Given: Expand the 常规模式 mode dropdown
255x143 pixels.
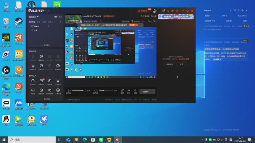Looking at the screenshot, I should click(34, 17).
